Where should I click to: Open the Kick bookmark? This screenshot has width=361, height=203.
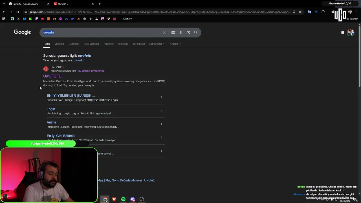30,19
